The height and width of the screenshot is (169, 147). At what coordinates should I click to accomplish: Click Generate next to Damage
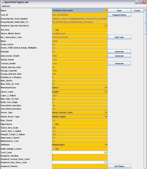coord(119,51)
